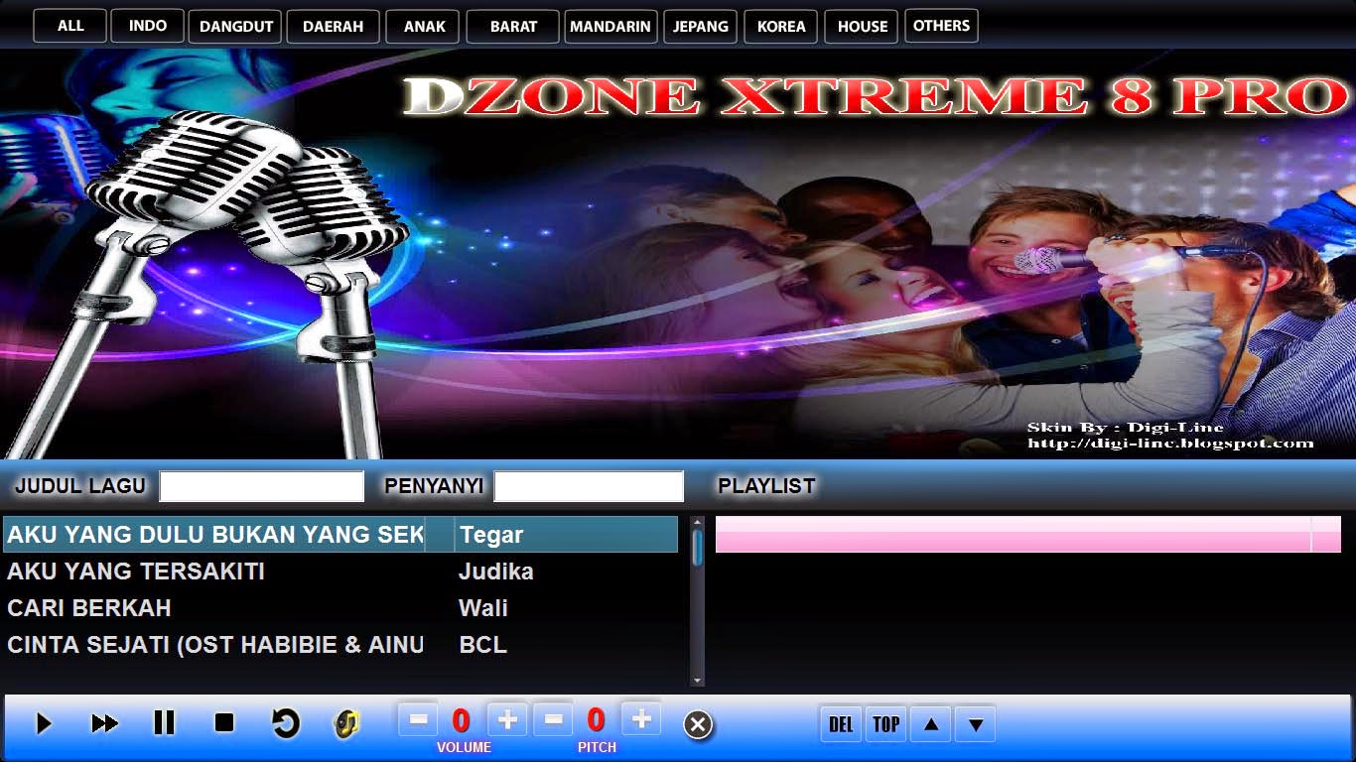Click the JUDUL LAGU search field

[261, 486]
